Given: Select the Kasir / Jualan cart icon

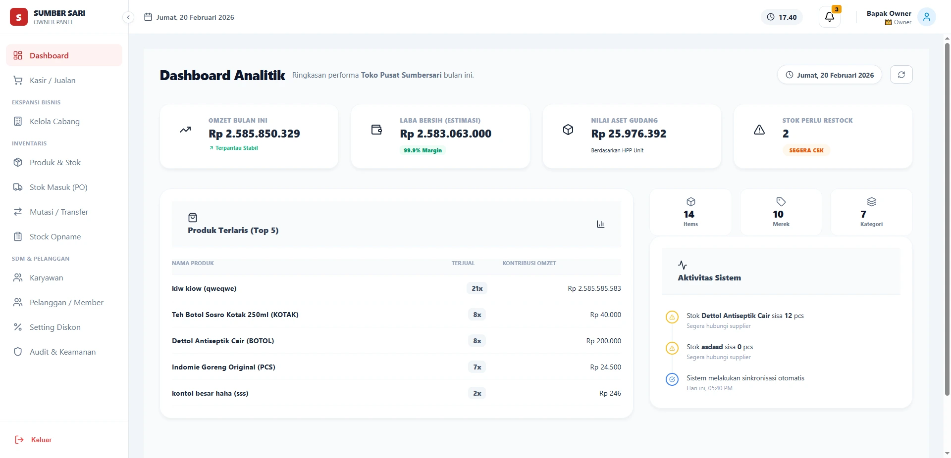Looking at the screenshot, I should pos(18,80).
